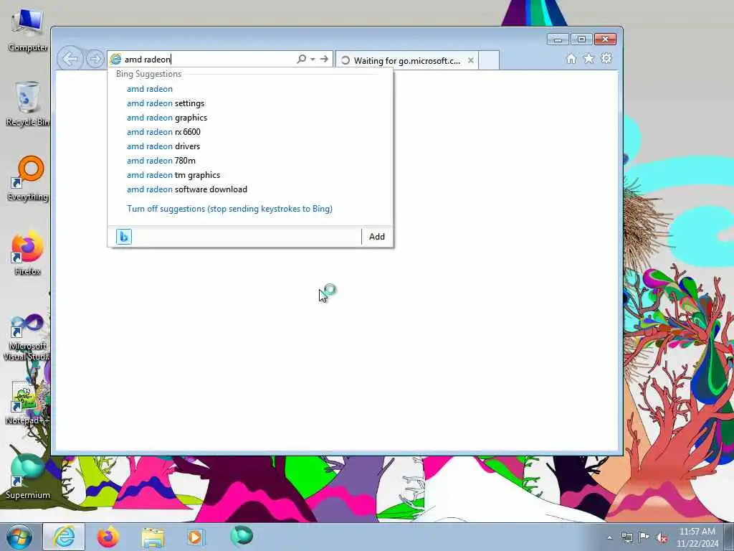The height and width of the screenshot is (551, 734).
Task: Choose suggestion "amd radeon settings"
Action: click(250, 103)
